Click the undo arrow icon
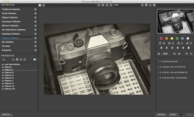The image size is (194, 117). 174,54
